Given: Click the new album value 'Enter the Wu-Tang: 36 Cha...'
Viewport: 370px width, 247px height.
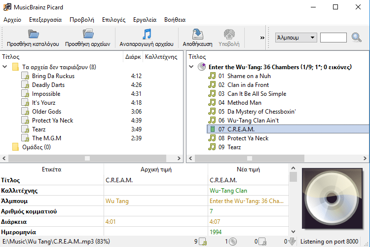Looking at the screenshot, I should point(247,201).
